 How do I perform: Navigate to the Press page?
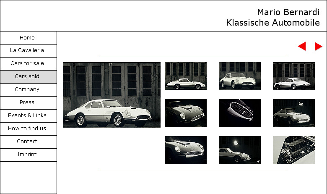coord(29,103)
